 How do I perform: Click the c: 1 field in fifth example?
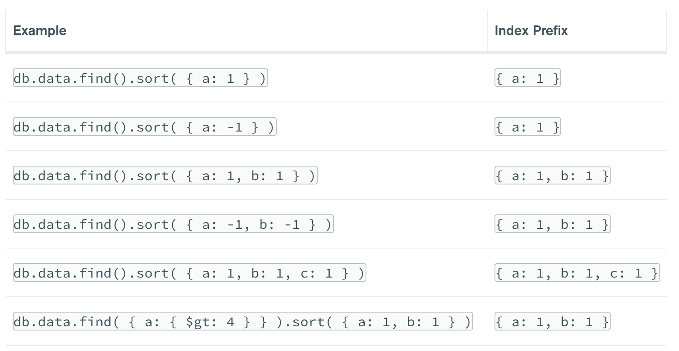316,273
